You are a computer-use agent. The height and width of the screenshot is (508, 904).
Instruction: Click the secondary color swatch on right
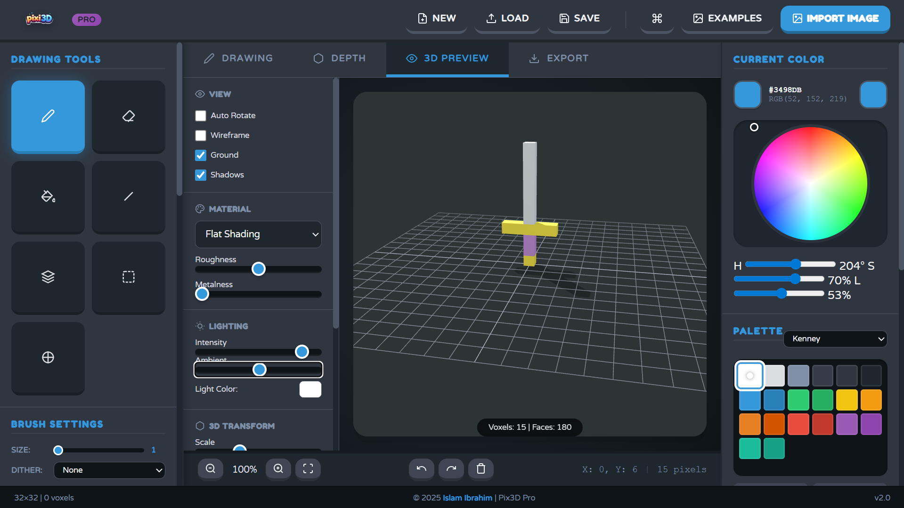873,95
